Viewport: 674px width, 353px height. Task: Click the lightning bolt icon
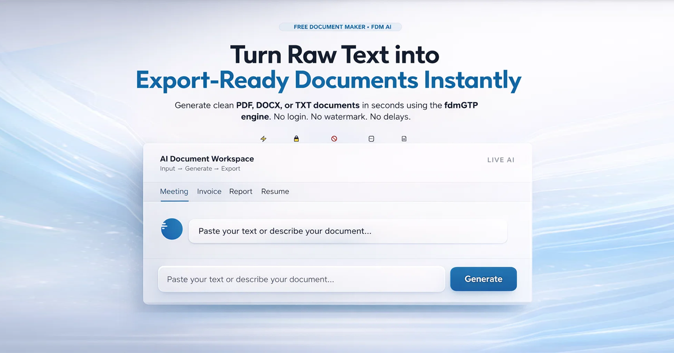[x=263, y=138]
